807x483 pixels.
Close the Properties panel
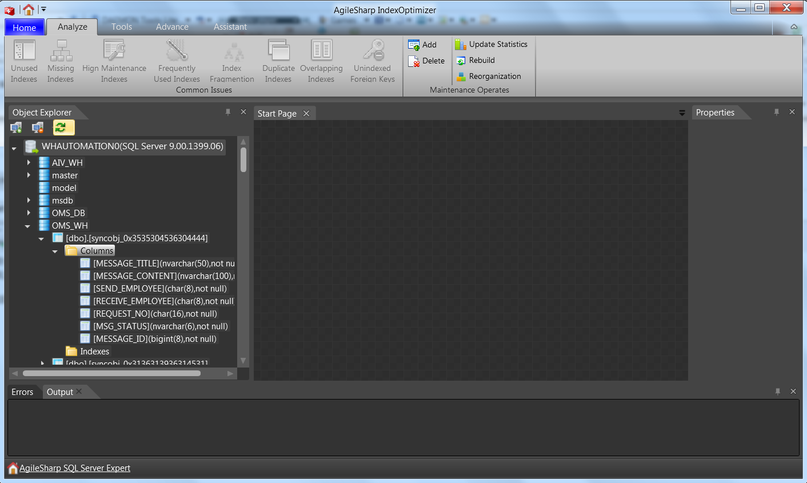point(792,112)
